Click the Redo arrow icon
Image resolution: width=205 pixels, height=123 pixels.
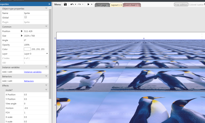point(79,4)
